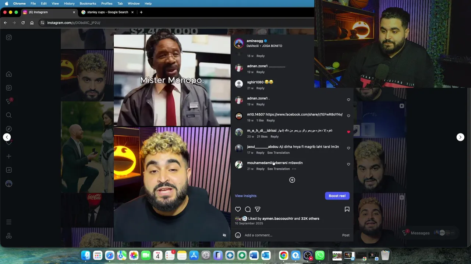471x264 pixels.
Task: Open Finder from the Dock
Action: [x=86, y=255]
